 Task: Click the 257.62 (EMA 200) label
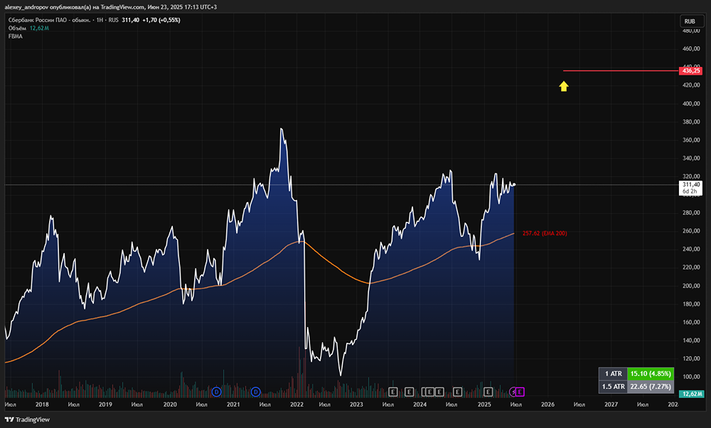[x=545, y=233]
